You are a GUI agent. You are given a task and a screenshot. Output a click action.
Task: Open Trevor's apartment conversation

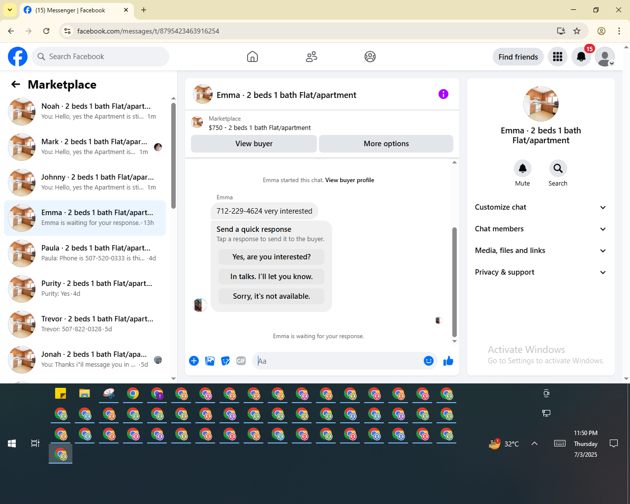[85, 324]
